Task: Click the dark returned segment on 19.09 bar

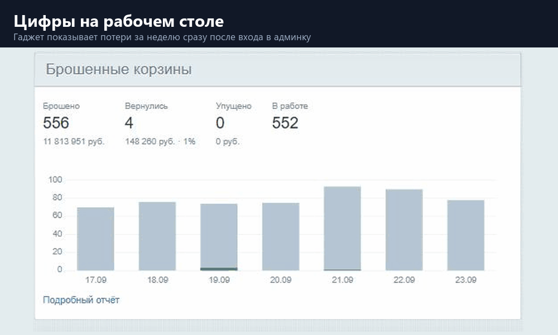Action: pos(219,269)
